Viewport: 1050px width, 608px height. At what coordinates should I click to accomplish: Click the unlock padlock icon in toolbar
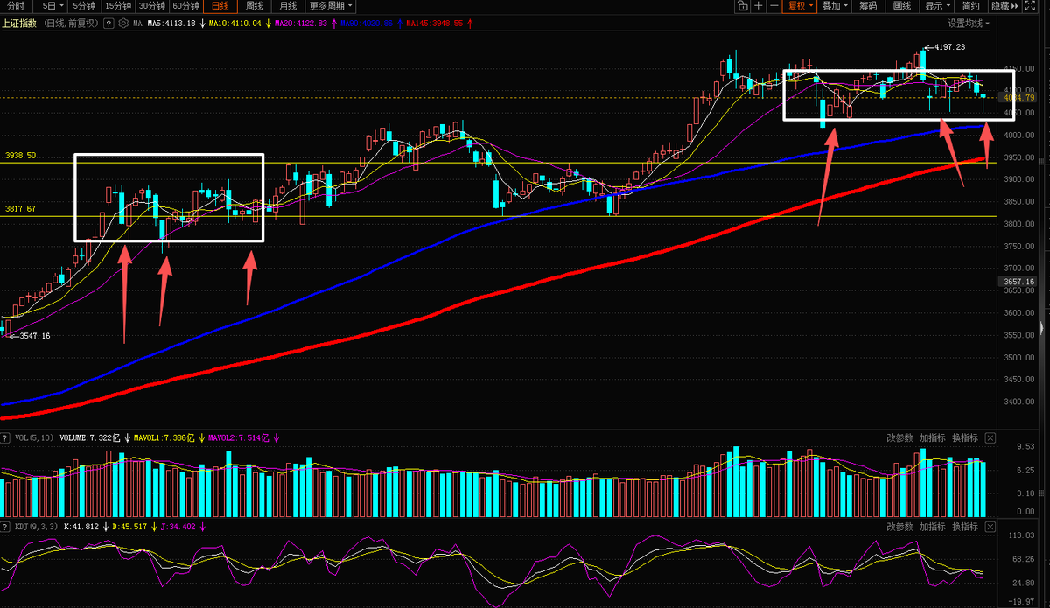[742, 6]
